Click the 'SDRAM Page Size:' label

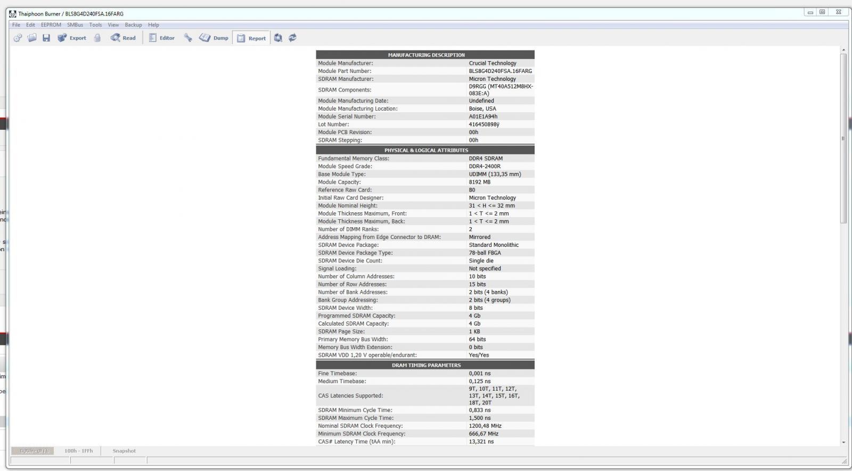[x=341, y=332]
